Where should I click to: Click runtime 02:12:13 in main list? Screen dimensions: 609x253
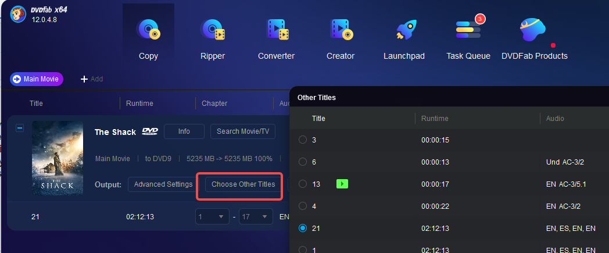click(140, 216)
